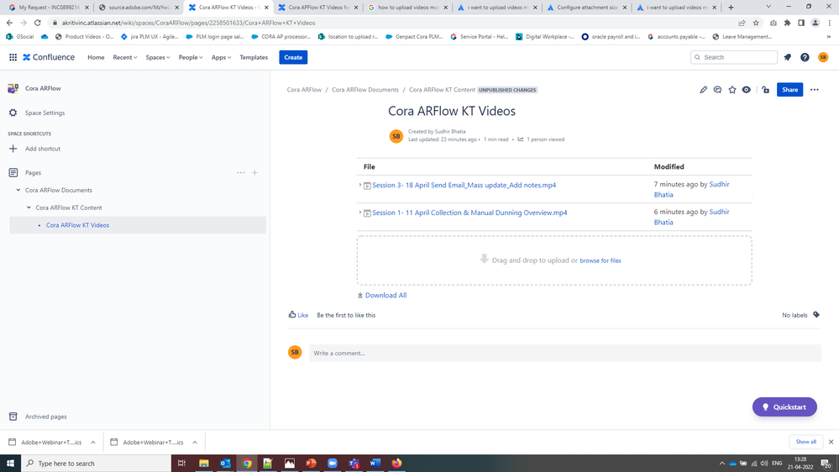The image size is (839, 472).
Task: Open the Templates menu item
Action: pyautogui.click(x=254, y=57)
